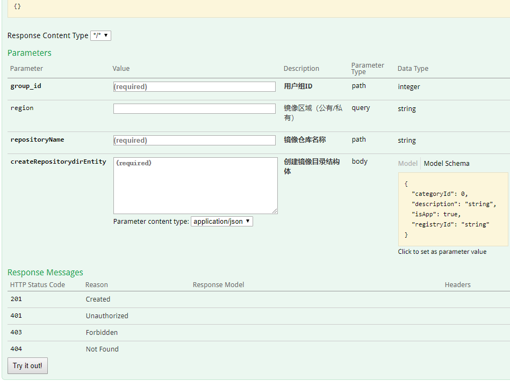Open the Parameter content type dropdown
This screenshot has width=510, height=381.
(x=221, y=221)
